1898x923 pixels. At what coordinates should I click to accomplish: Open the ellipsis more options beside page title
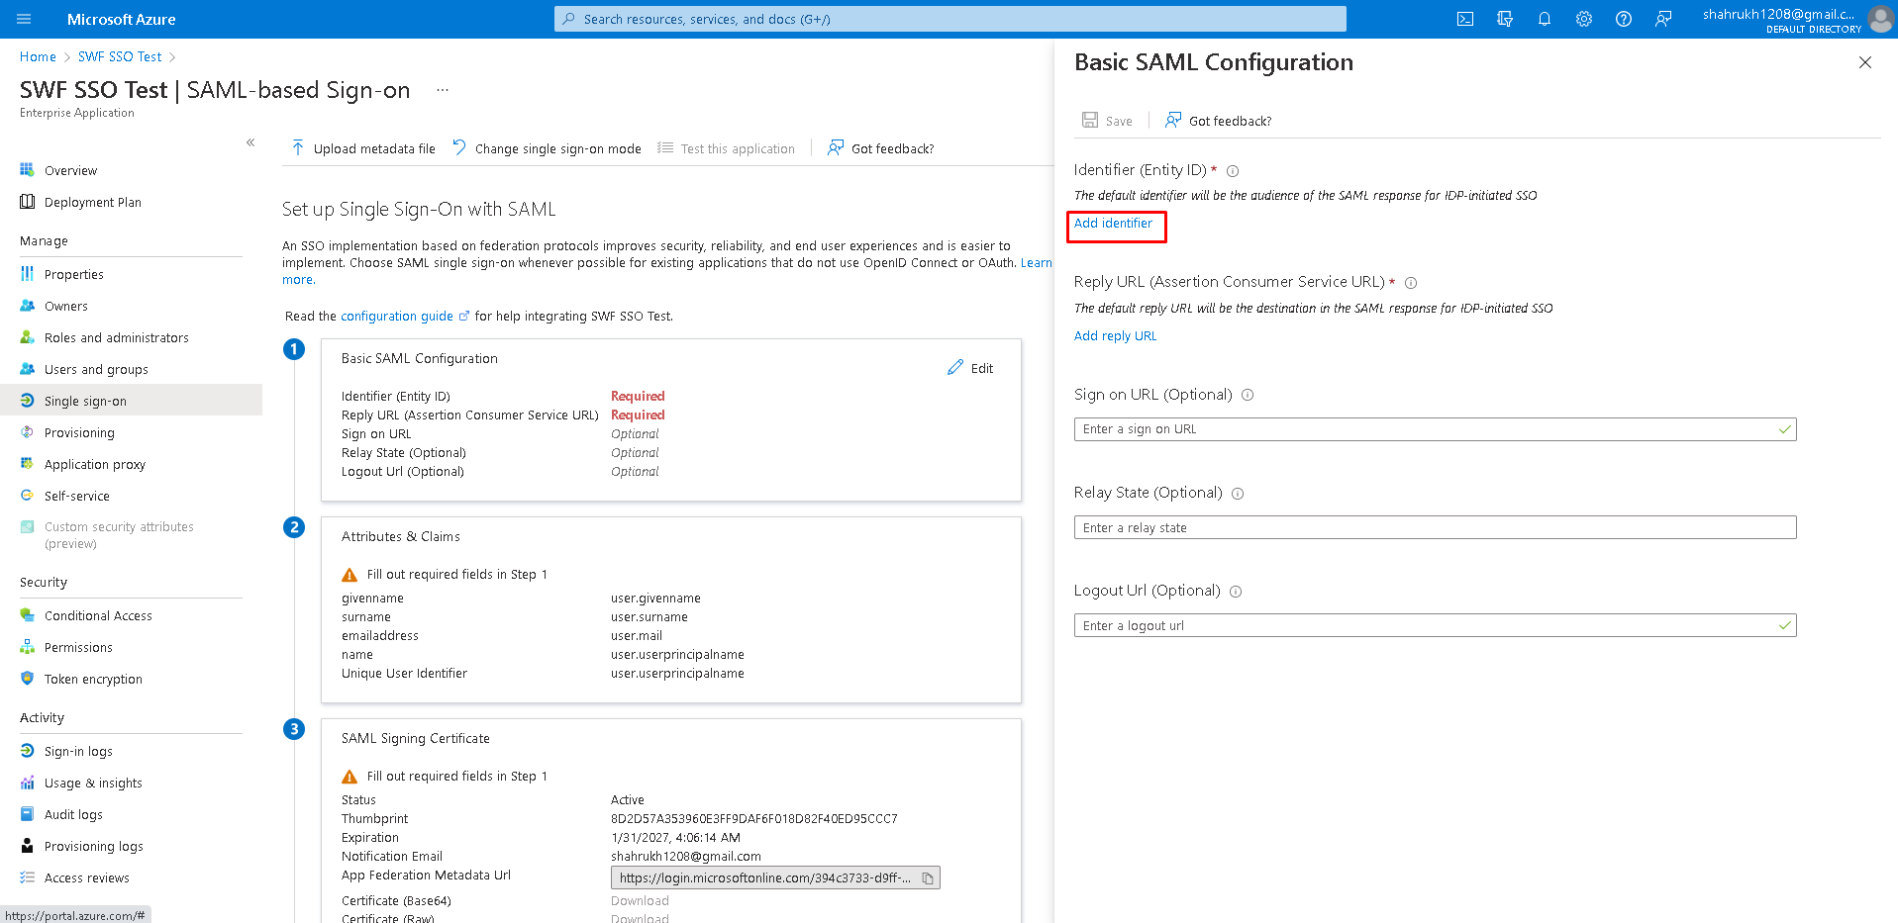tap(443, 90)
